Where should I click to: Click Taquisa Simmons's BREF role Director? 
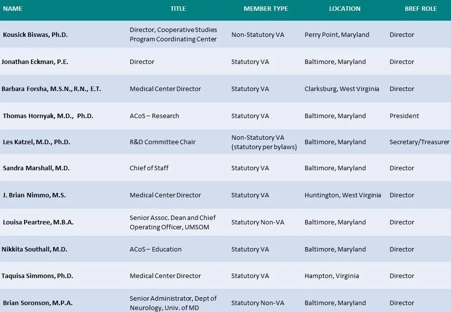coord(402,276)
